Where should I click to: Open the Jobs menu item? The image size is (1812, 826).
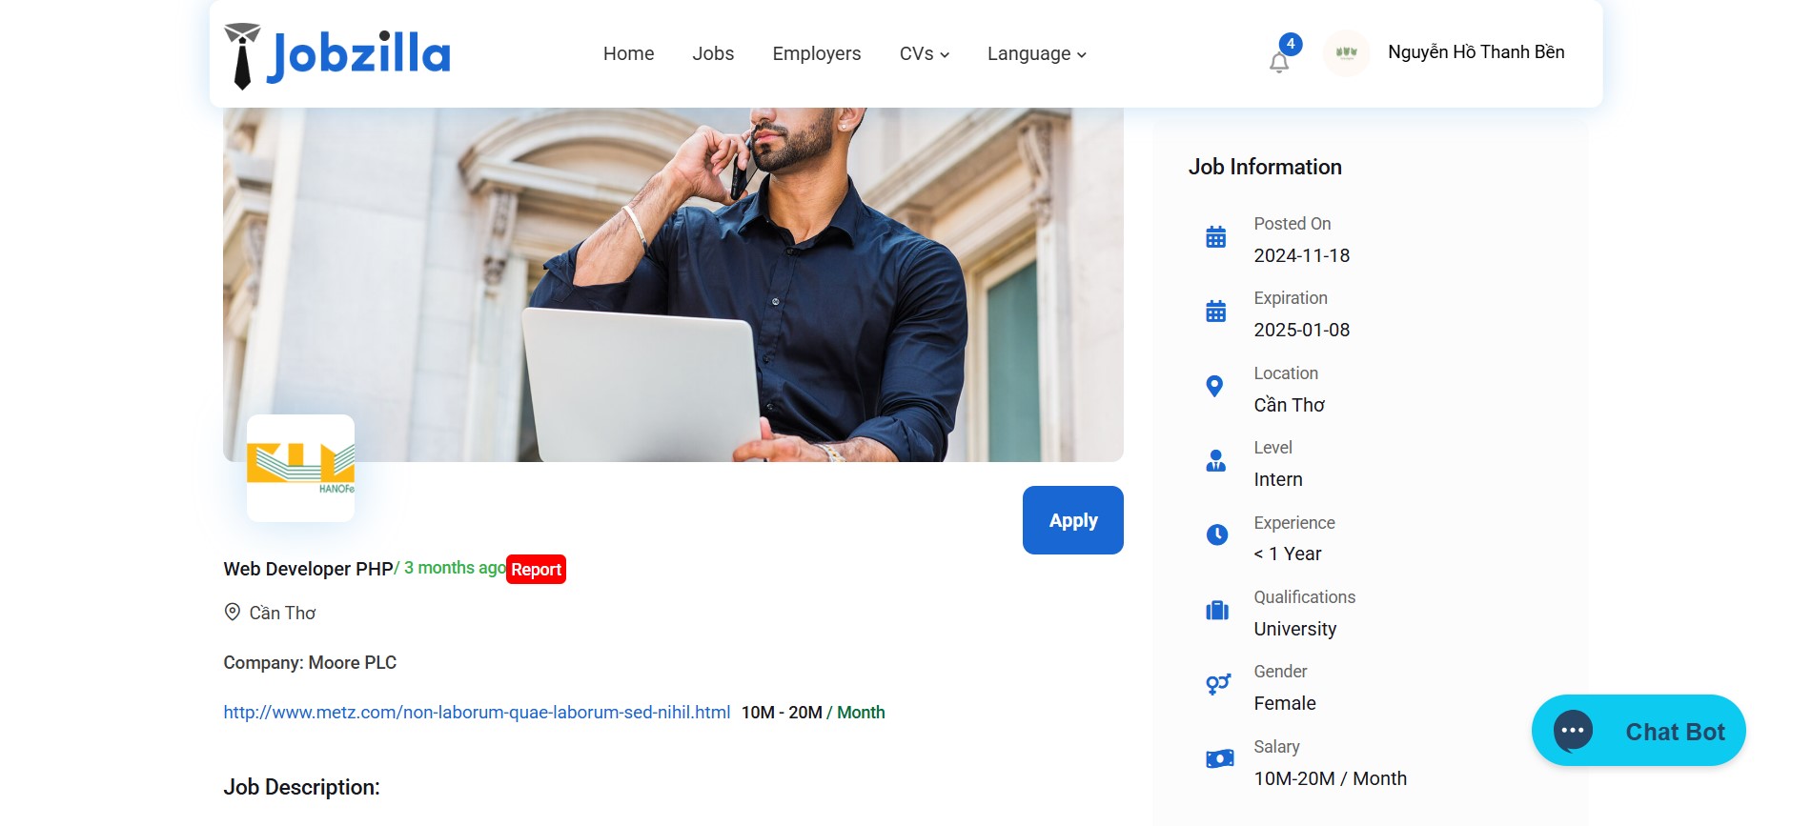713,54
